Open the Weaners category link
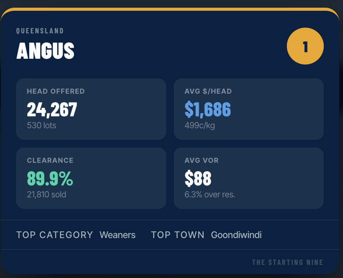The height and width of the screenshot is (278, 343). pos(118,235)
